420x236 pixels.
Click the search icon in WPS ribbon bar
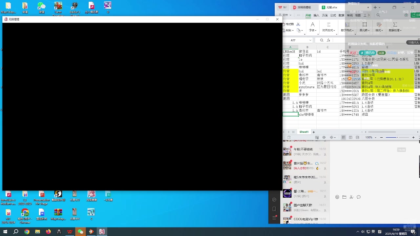coord(378,15)
